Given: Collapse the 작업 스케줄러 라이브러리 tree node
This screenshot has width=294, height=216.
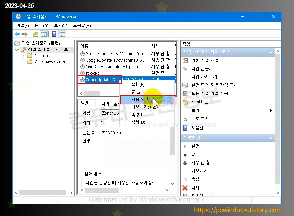Looking at the screenshot, I should tap(17, 50).
